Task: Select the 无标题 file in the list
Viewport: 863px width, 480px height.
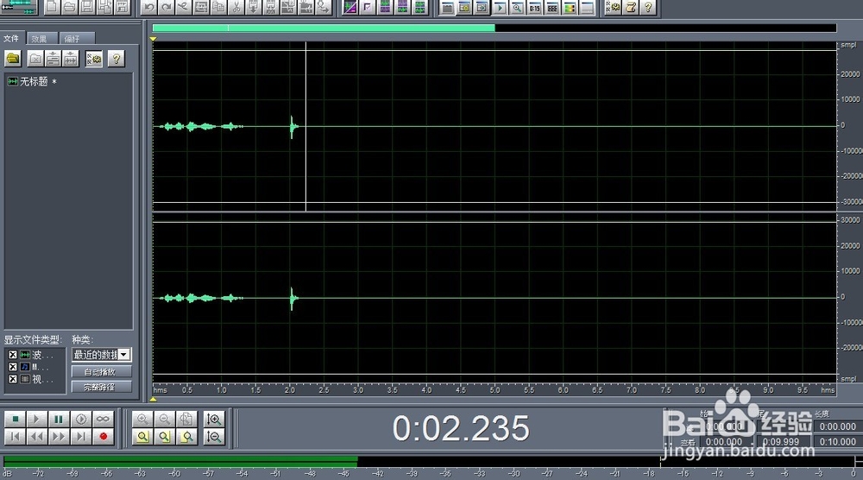Action: pos(33,81)
